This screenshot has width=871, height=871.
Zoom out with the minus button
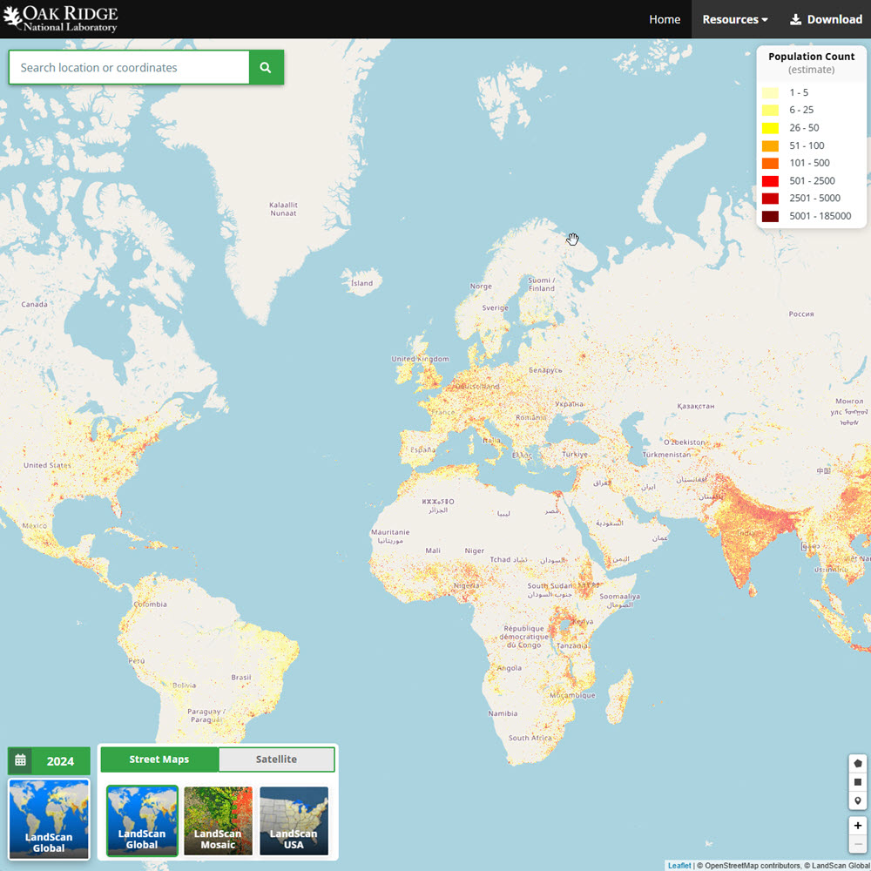858,844
